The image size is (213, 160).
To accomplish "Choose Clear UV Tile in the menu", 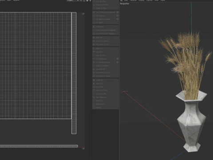I will [106, 8].
